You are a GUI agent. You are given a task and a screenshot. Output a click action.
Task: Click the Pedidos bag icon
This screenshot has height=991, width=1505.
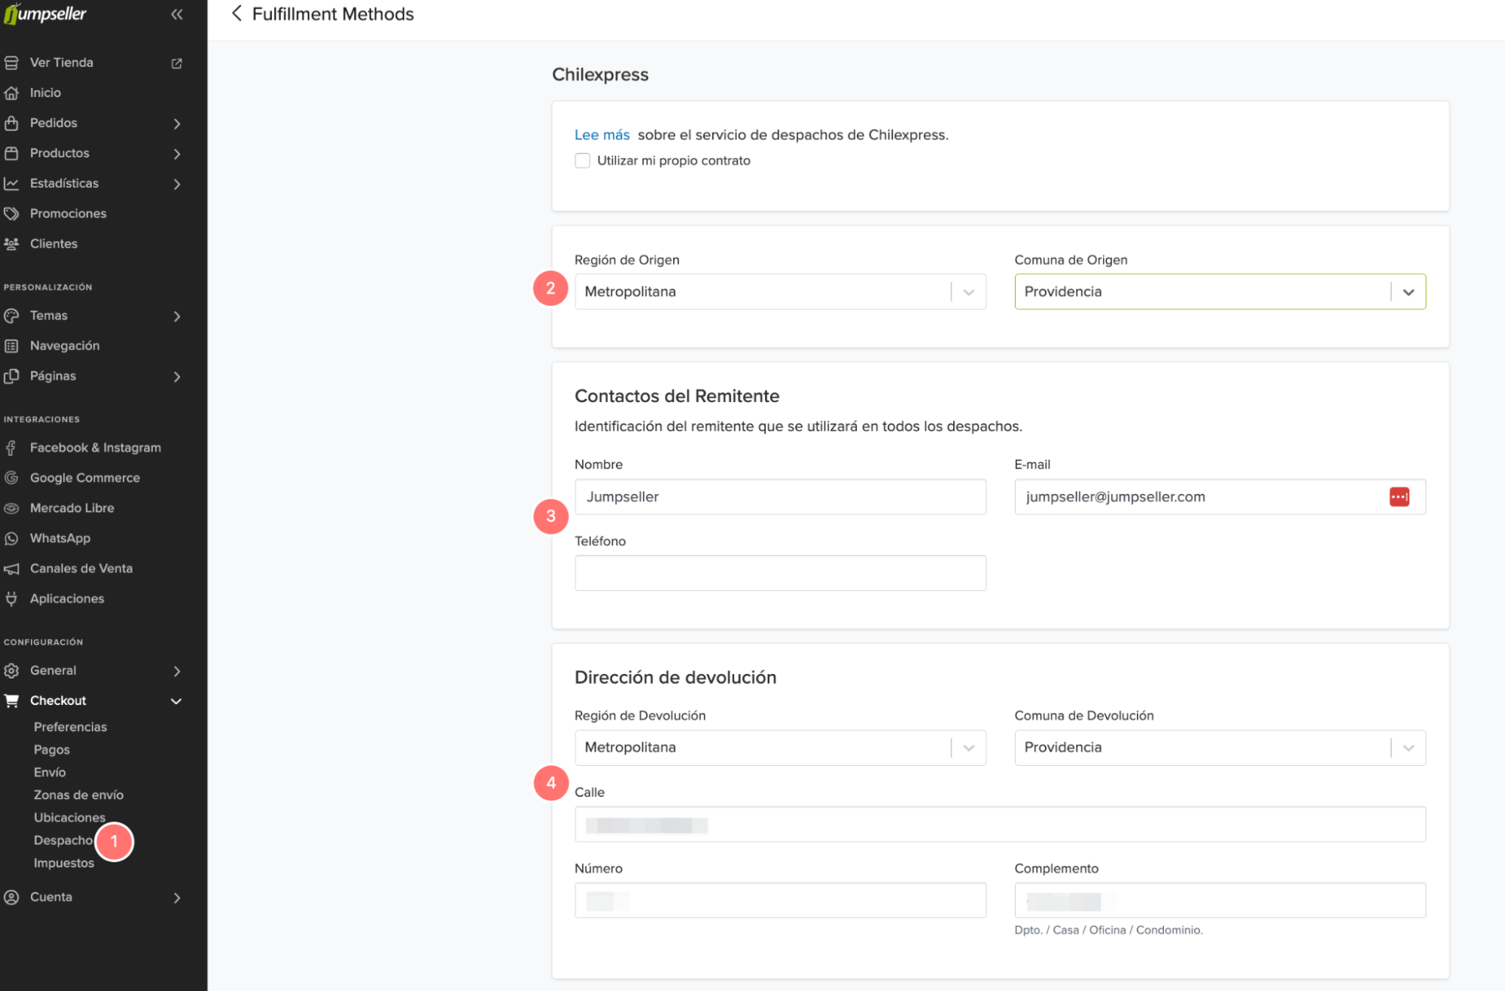[x=11, y=123]
